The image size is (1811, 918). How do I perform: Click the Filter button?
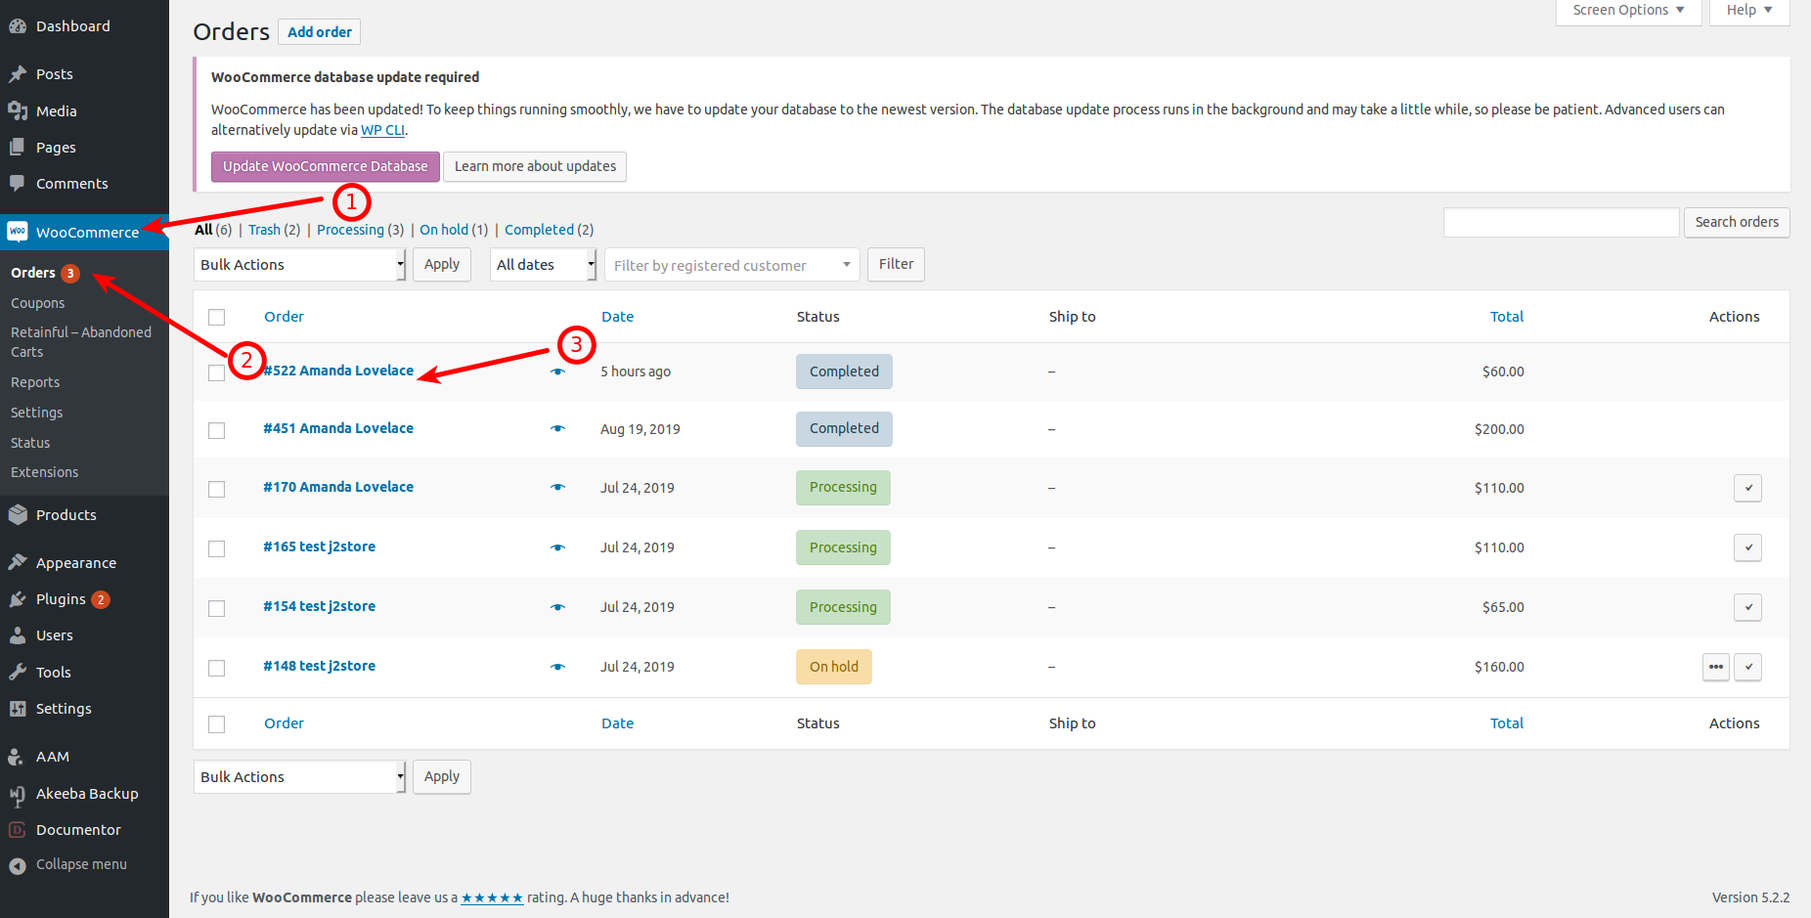(896, 264)
